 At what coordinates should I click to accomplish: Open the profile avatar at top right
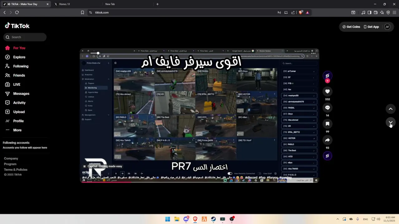point(387,27)
